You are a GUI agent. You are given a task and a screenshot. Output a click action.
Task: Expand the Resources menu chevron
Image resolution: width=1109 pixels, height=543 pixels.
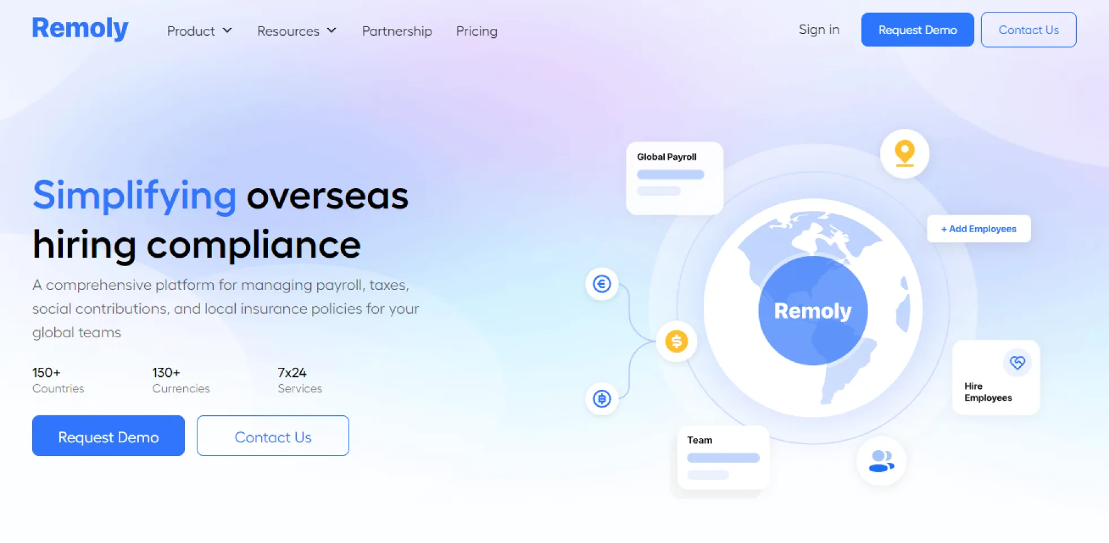click(332, 31)
